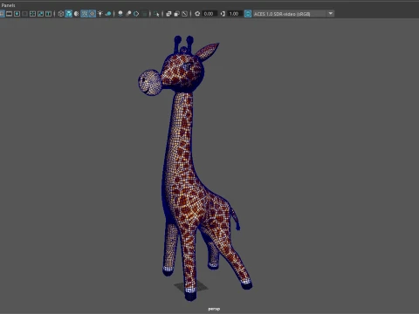Toggle Motion Blur in viewport
The width and height of the screenshot is (419, 314).
pyautogui.click(x=128, y=14)
